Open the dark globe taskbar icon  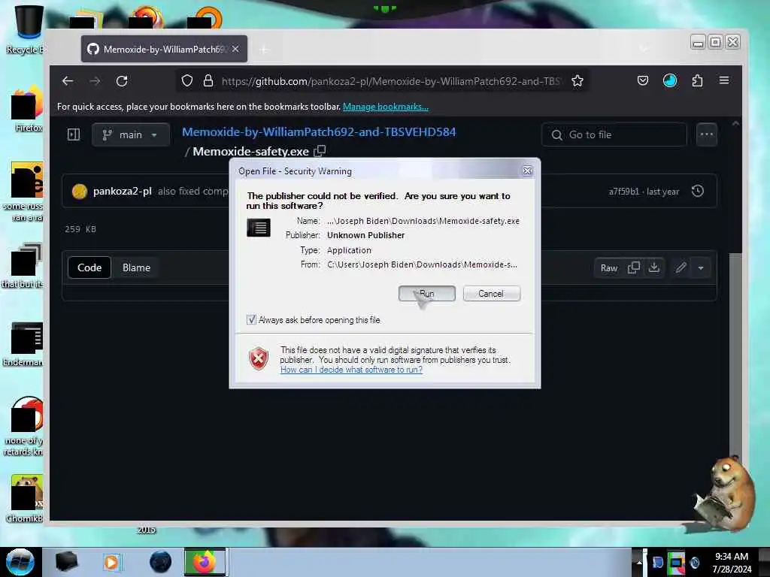tap(161, 562)
